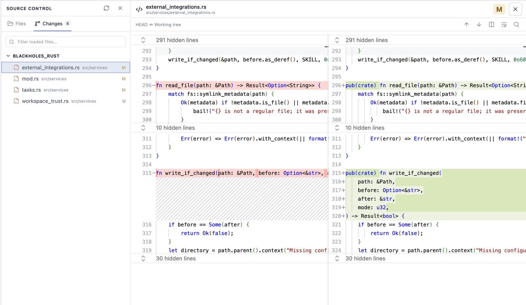Click the U status badge for workspace_trust.rs
The height and width of the screenshot is (305, 526).
click(124, 101)
